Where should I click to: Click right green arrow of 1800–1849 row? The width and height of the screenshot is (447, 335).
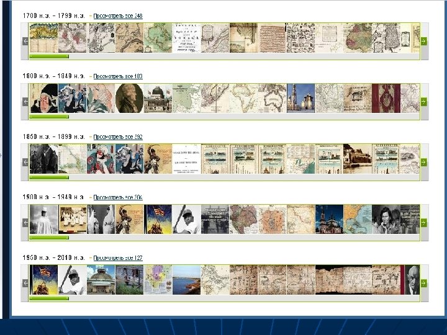coord(423,102)
